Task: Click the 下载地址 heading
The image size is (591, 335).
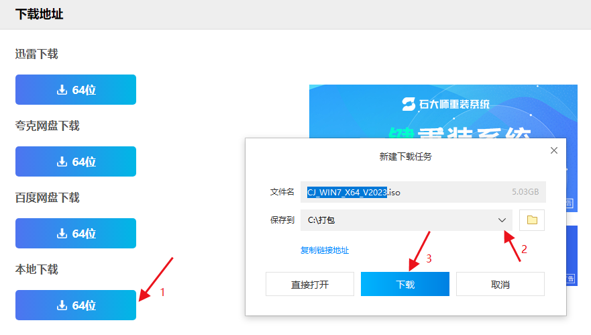Action: 39,14
